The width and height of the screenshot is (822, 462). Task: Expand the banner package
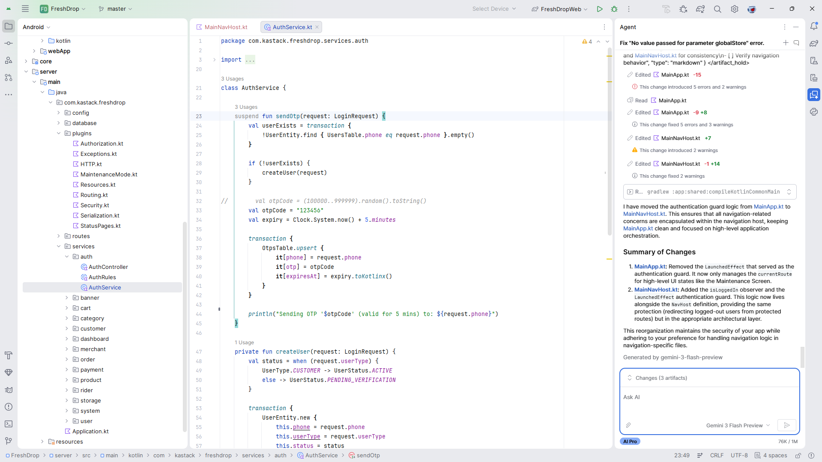[x=67, y=298]
